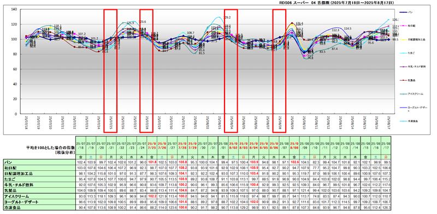
Task: Click the 25/08/01 column header in the table
Action: coord(223,145)
